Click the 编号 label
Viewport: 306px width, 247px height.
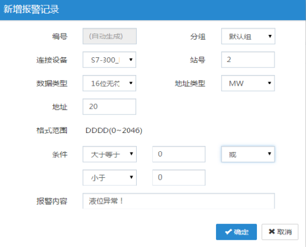click(60, 37)
